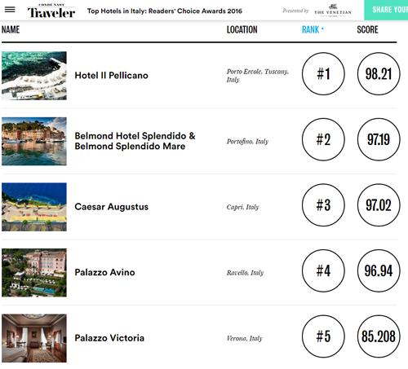Click the Top Hotels in Italy title

pos(165,11)
